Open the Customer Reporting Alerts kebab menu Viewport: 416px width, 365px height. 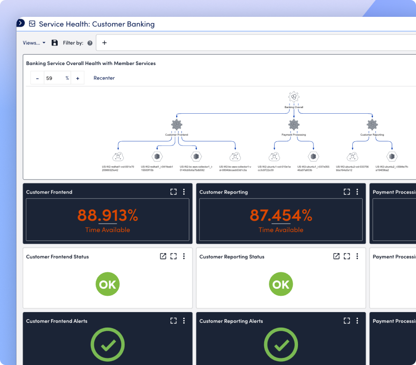coord(357,321)
